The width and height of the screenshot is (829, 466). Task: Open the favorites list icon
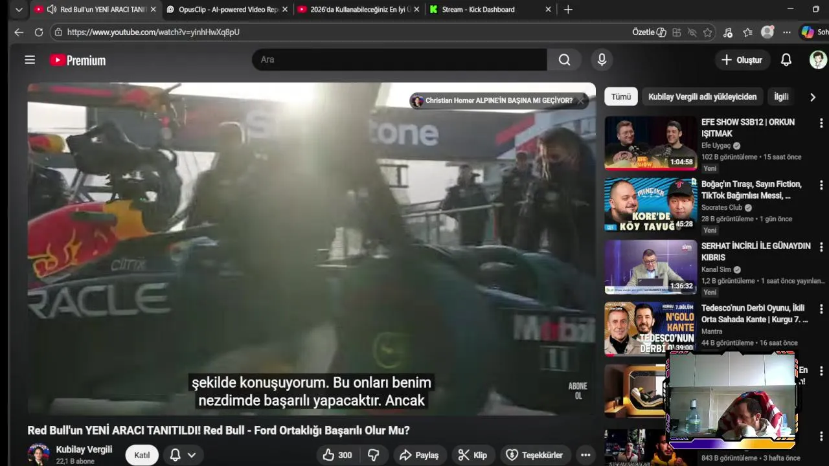click(x=747, y=32)
